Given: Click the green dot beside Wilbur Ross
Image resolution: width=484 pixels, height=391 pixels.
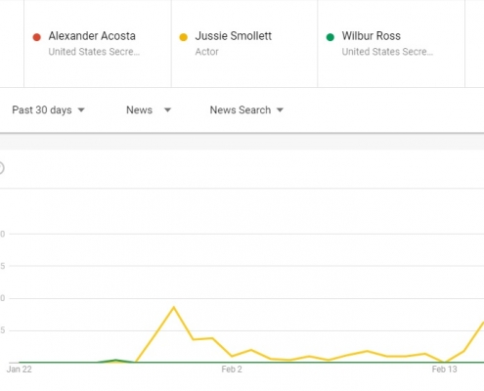Looking at the screenshot, I should tap(330, 37).
